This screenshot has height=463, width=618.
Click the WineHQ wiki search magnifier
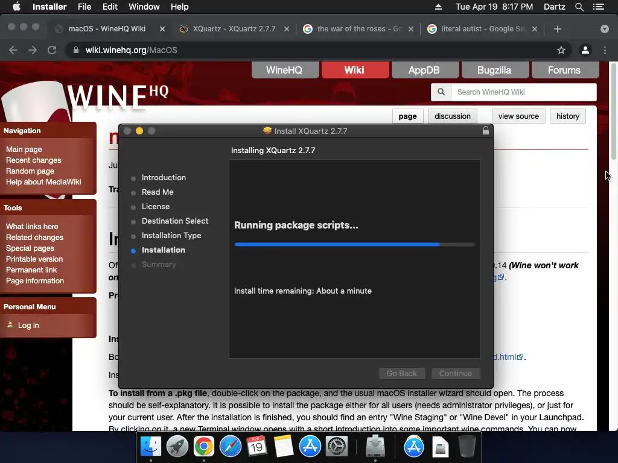tap(441, 92)
